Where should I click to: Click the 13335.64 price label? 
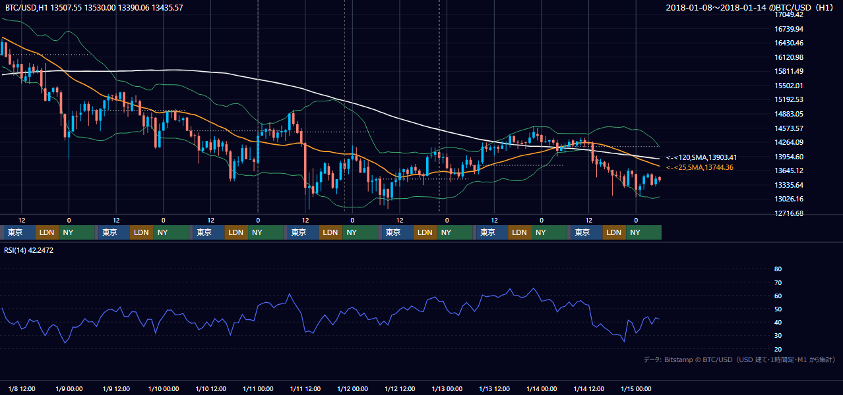click(x=788, y=185)
